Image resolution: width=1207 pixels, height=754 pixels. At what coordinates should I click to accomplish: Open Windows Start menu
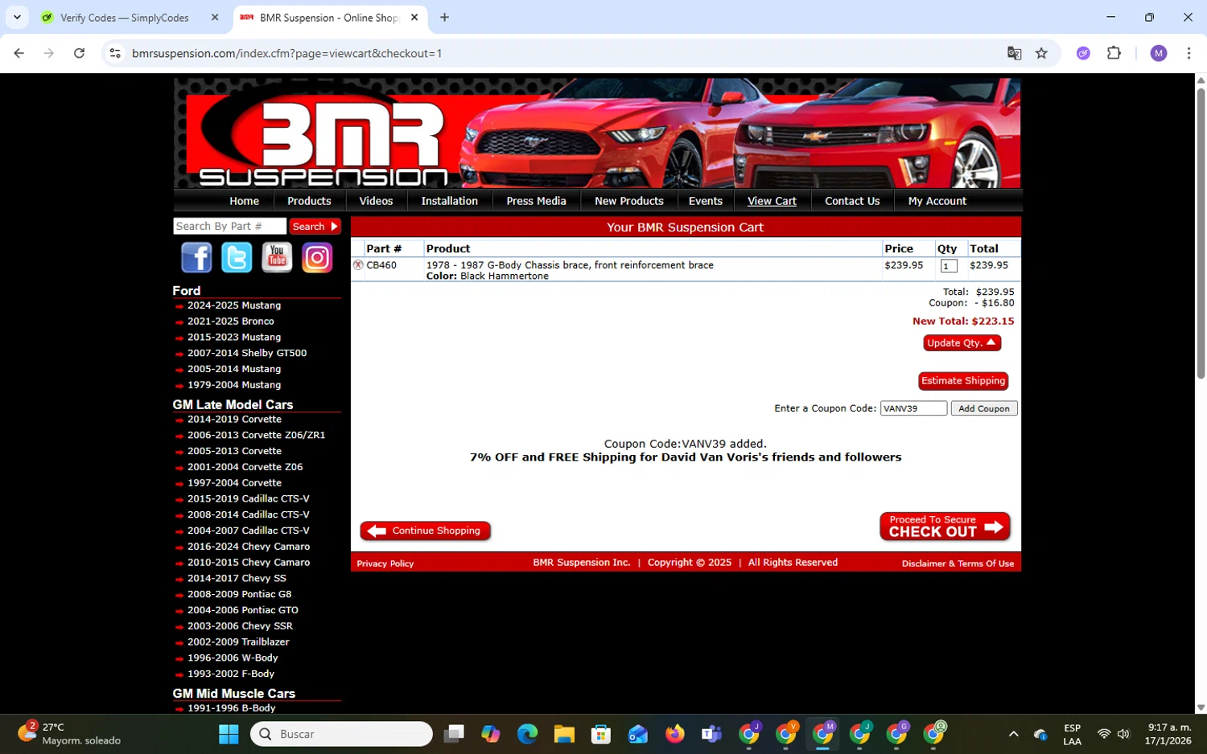point(229,734)
